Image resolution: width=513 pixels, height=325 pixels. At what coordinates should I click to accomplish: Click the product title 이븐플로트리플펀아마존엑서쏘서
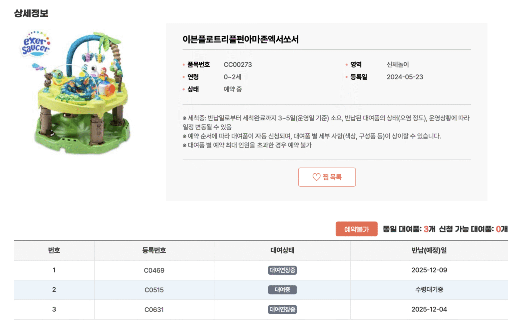(x=240, y=39)
